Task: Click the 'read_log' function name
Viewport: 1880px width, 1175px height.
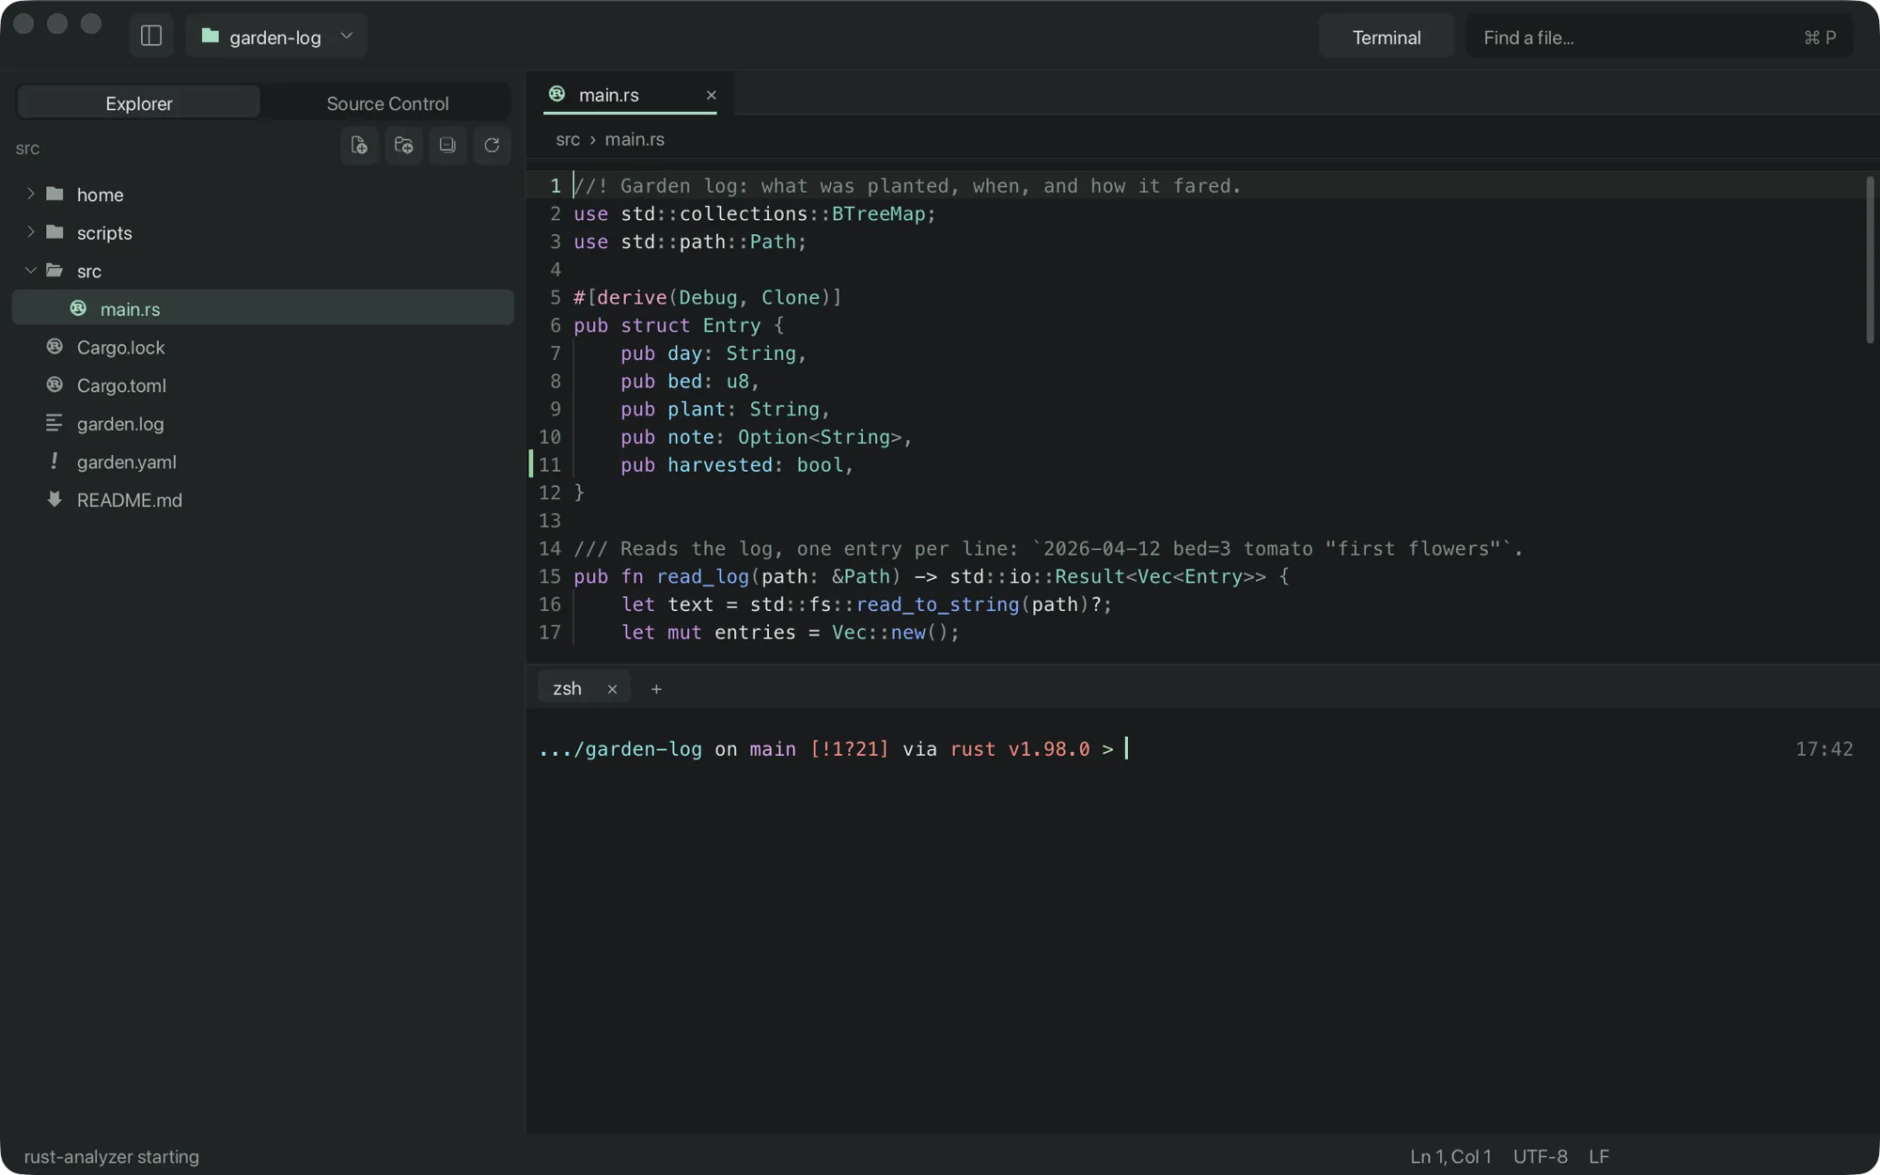Action: [702, 576]
